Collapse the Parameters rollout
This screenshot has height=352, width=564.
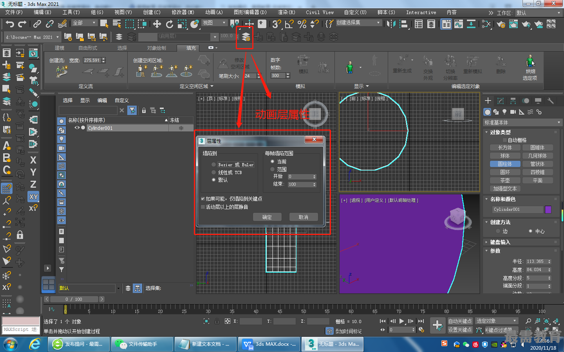(495, 251)
